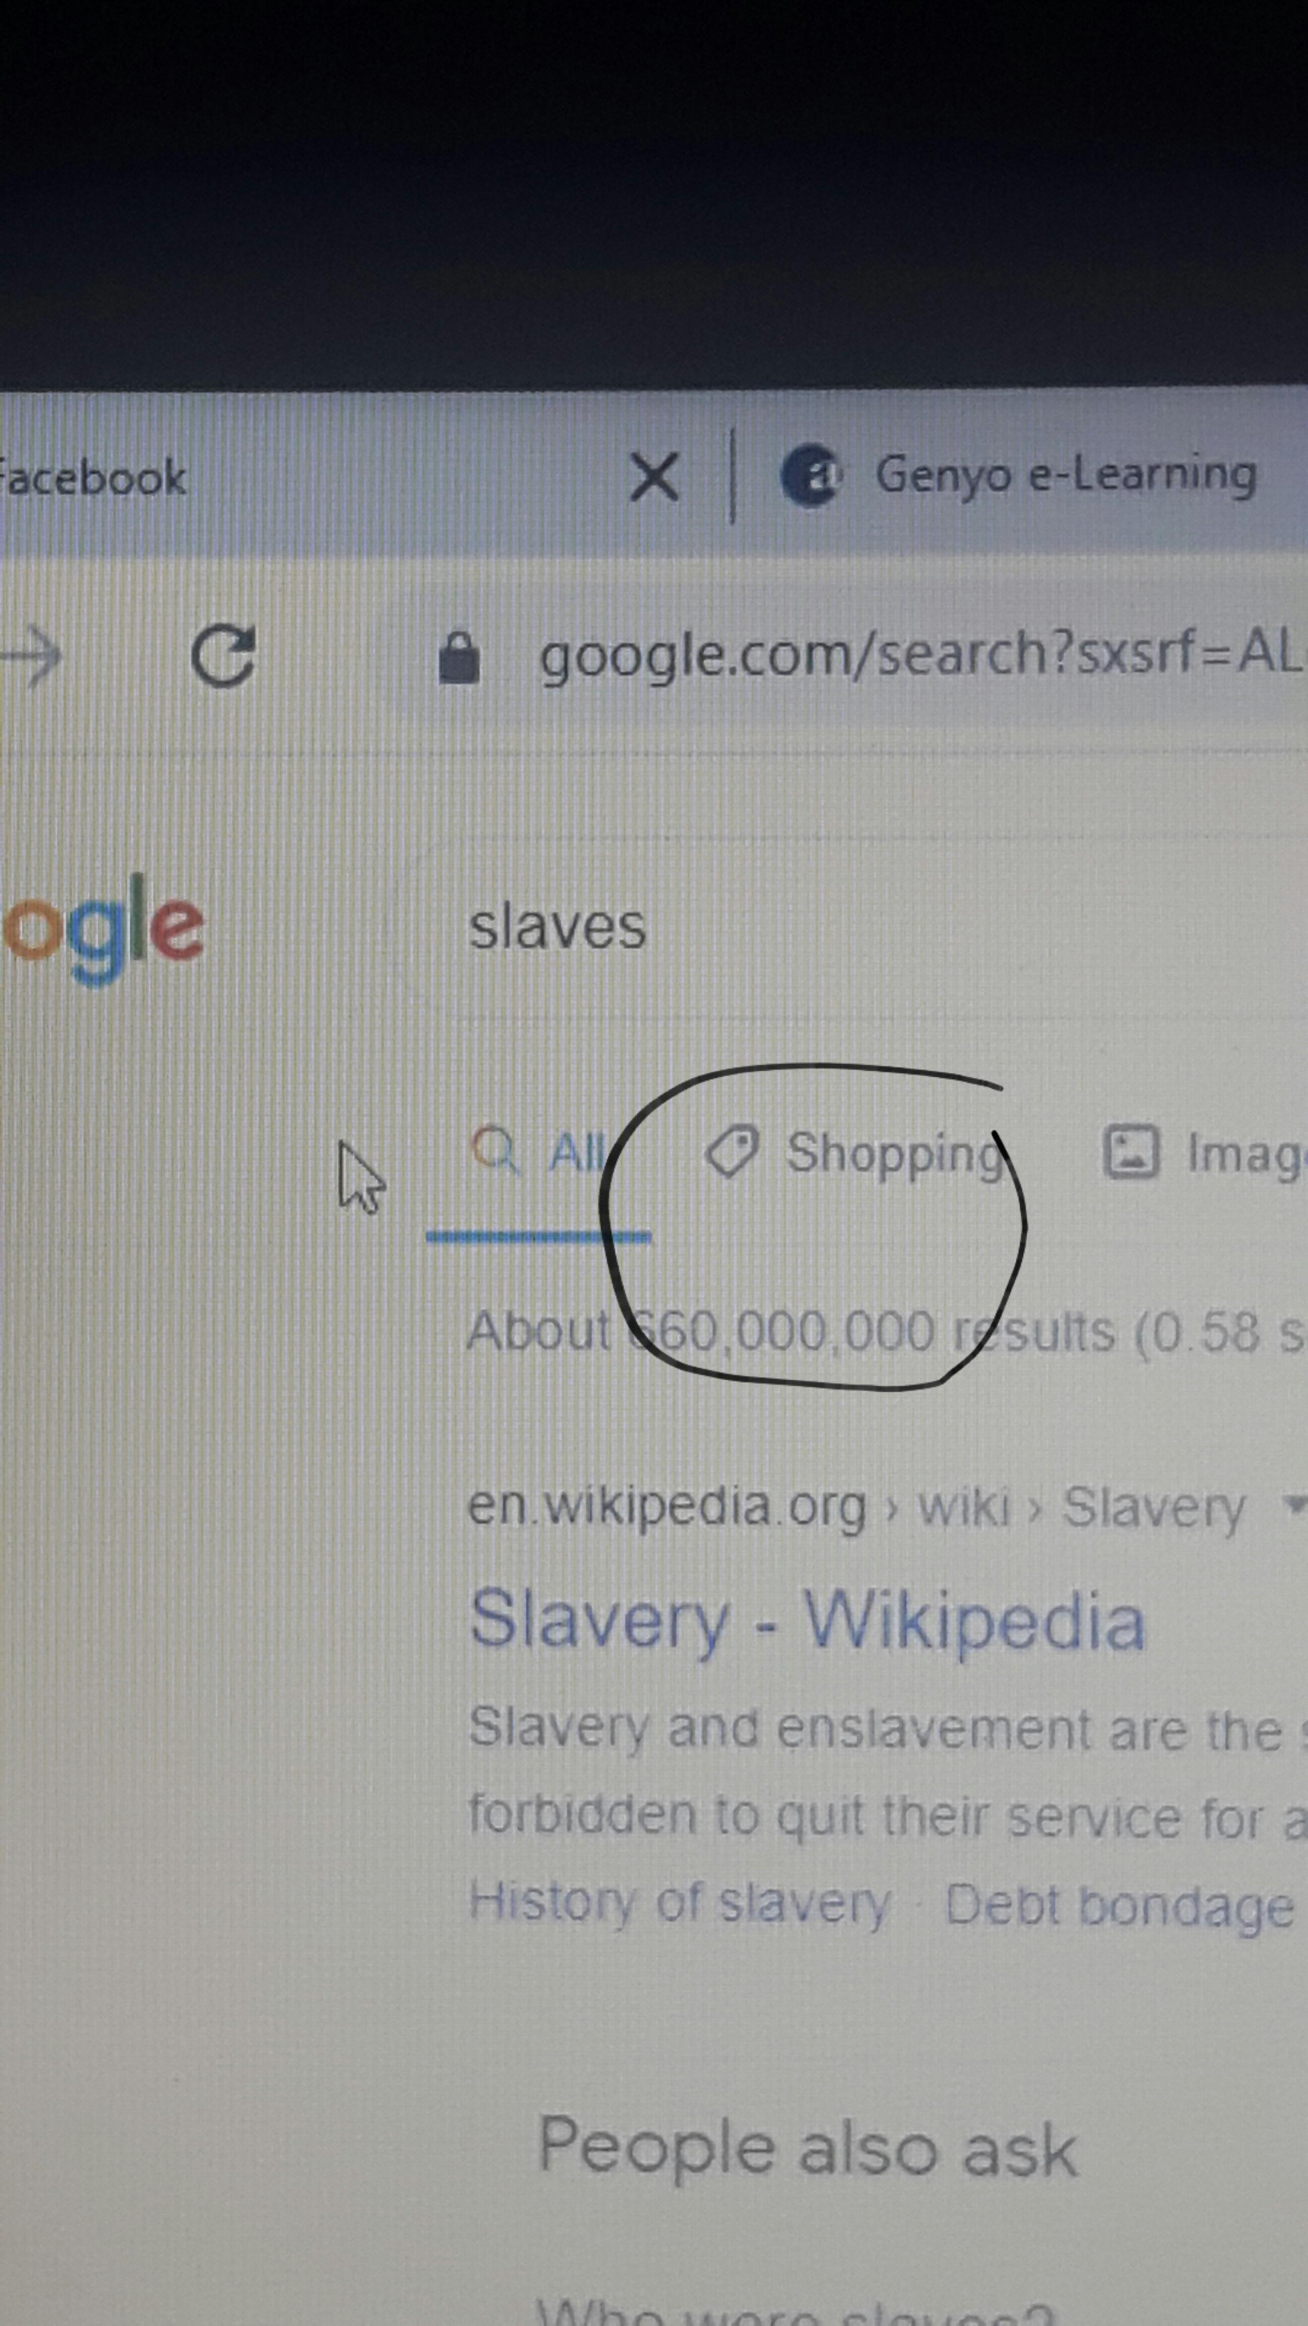Open the Debt bondage sitelink
Image resolution: width=1308 pixels, height=2326 pixels.
tap(1120, 1905)
